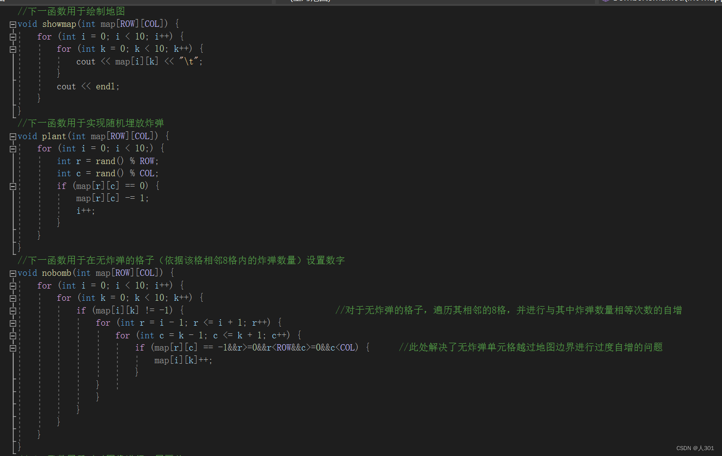This screenshot has width=722, height=456.
Task: Click the comment above the nobomb function
Action: click(x=181, y=260)
